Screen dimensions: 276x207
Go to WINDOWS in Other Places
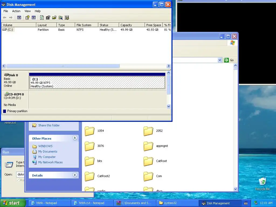pos(45,146)
